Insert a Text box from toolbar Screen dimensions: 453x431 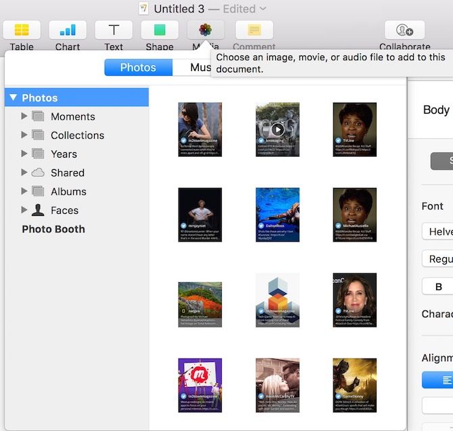tap(114, 30)
